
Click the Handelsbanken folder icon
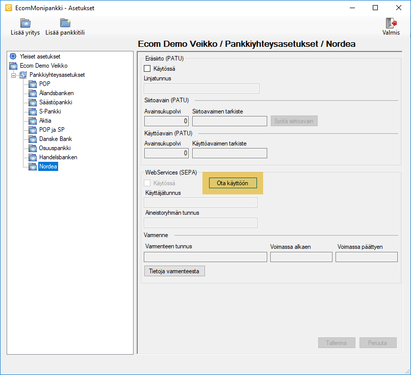(33, 157)
